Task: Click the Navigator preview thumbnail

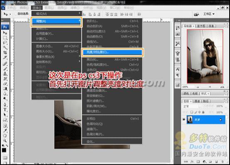Action: click(205, 56)
